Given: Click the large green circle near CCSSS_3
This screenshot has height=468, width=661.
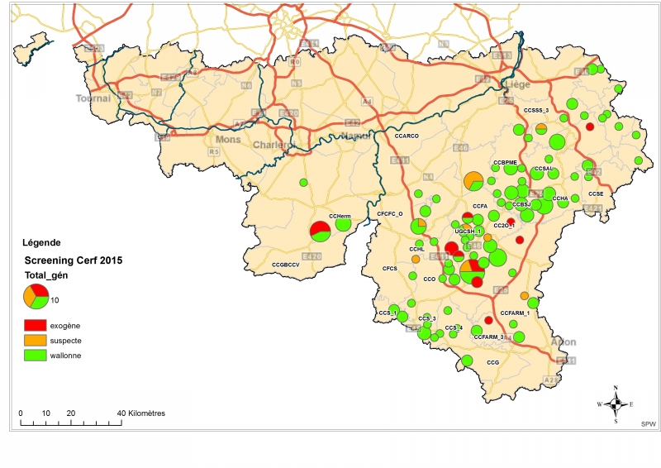Looking at the screenshot, I should [557, 141].
